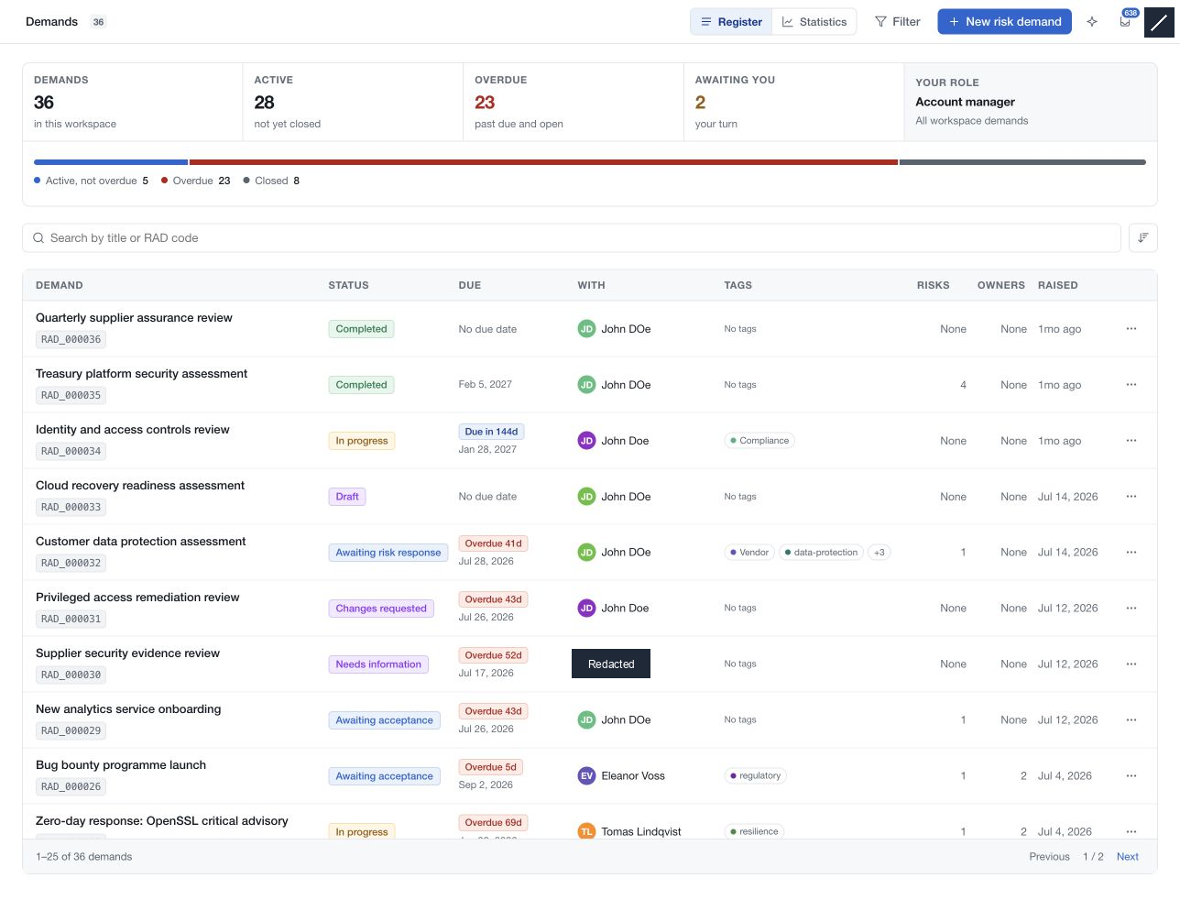The image size is (1180, 900).
Task: Click the sparkle assistant icon in the header
Action: [x=1092, y=22]
